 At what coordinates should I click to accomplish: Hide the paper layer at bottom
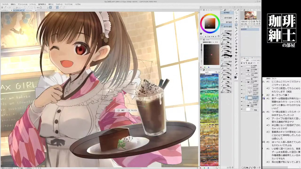click(x=241, y=110)
